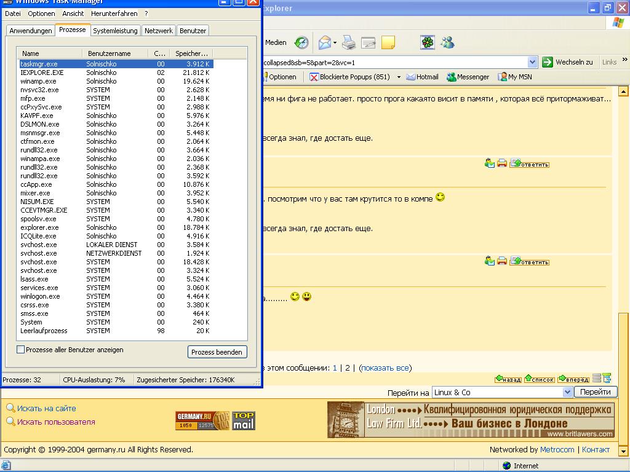Click the Искать на сайте link
Viewport: 630px width, 472px height.
point(46,409)
